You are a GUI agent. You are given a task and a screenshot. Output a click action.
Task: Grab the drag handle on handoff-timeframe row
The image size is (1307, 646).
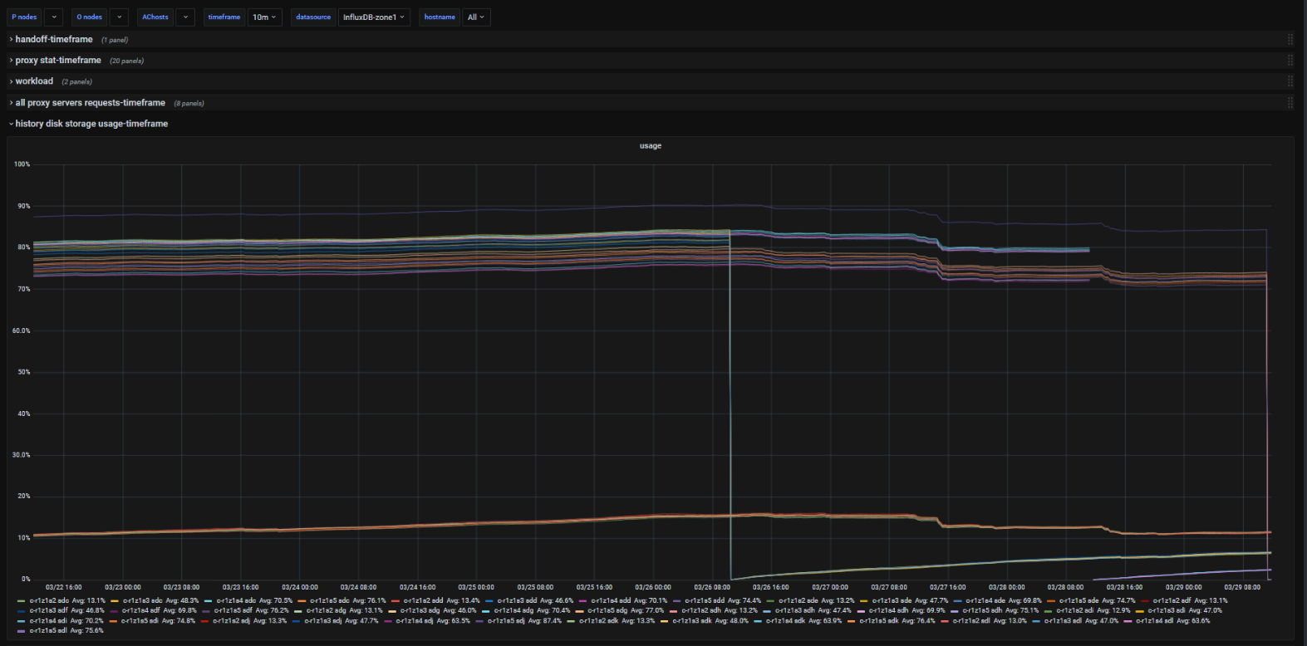pyautogui.click(x=1290, y=40)
